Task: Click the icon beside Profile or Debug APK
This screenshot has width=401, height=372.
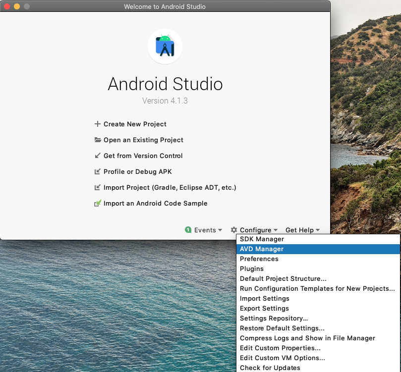Action: tap(98, 171)
